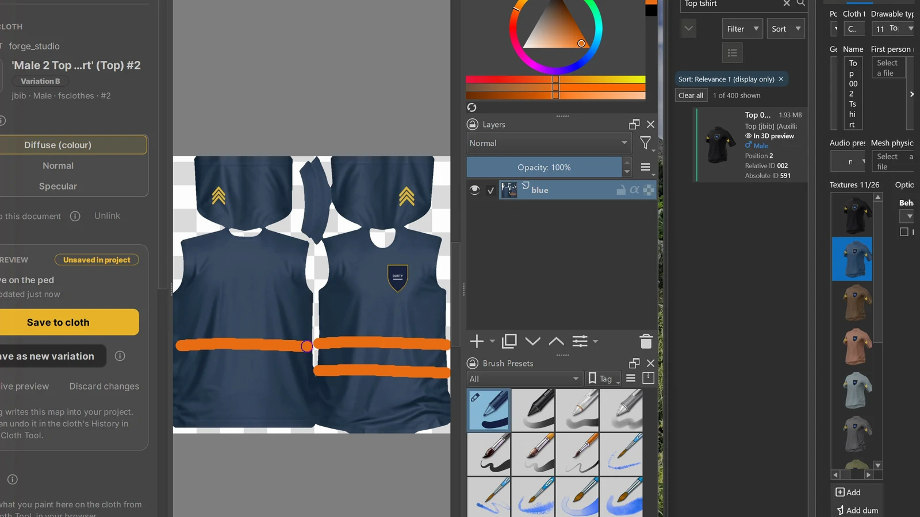Select the basic pen brush preset

pos(489,410)
